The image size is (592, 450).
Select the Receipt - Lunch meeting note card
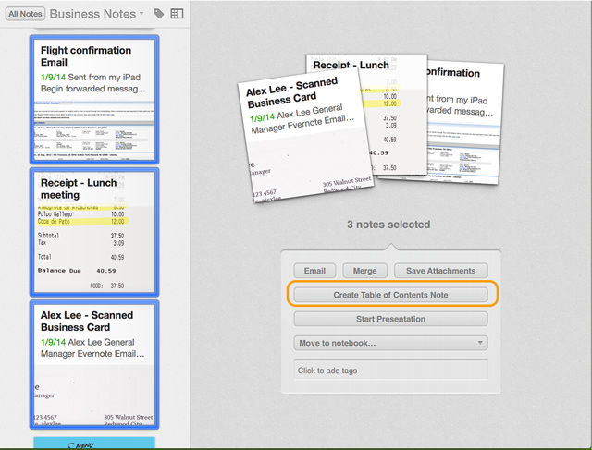coord(94,232)
